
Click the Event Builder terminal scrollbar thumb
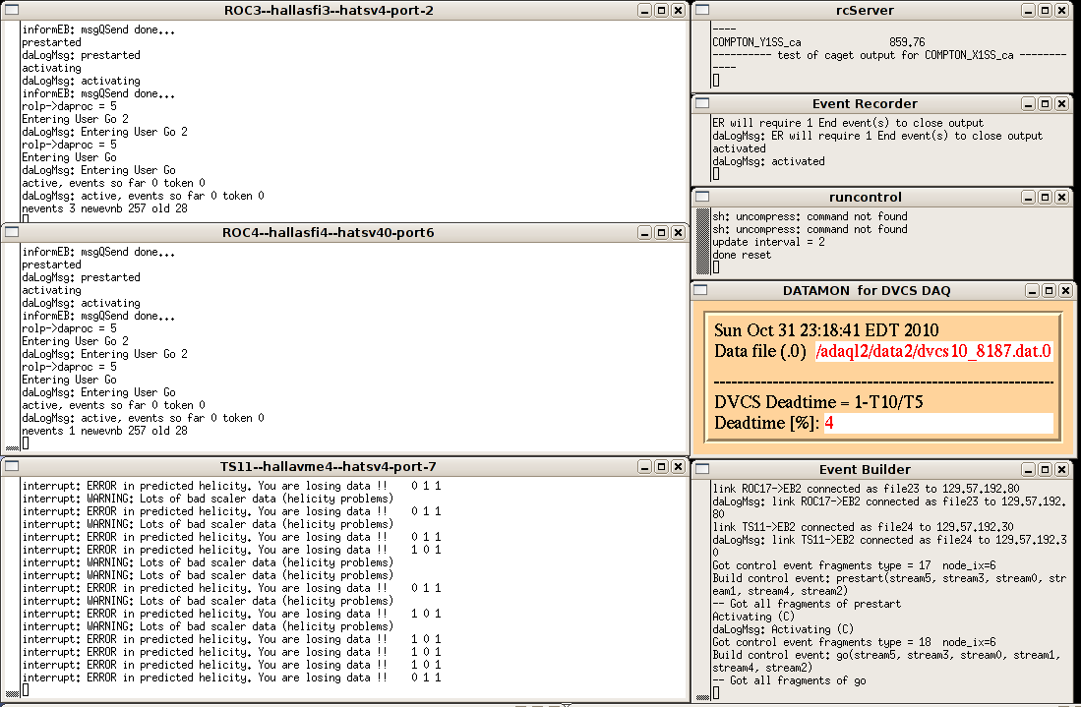pyautogui.click(x=702, y=697)
